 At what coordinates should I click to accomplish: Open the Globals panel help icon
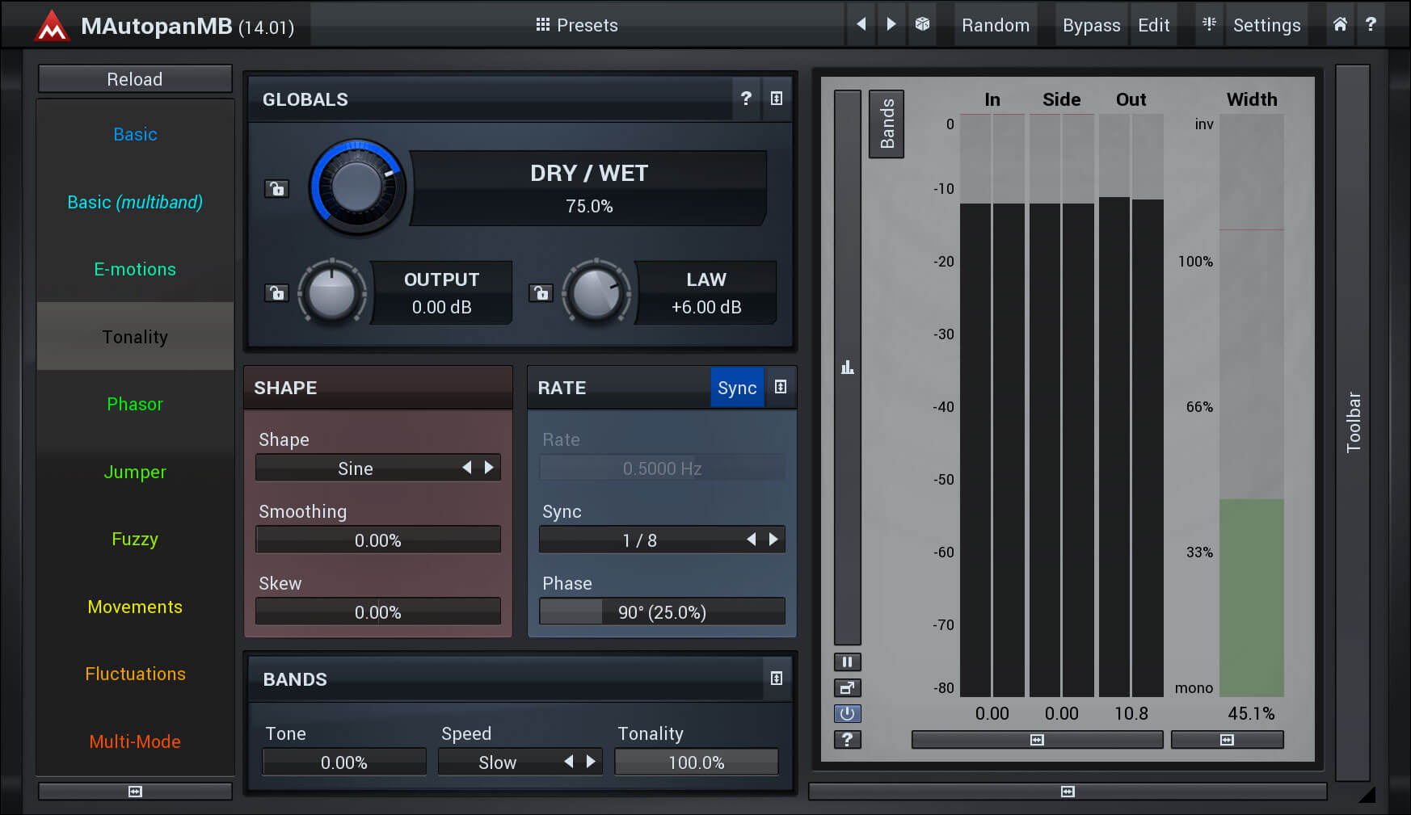click(x=746, y=99)
